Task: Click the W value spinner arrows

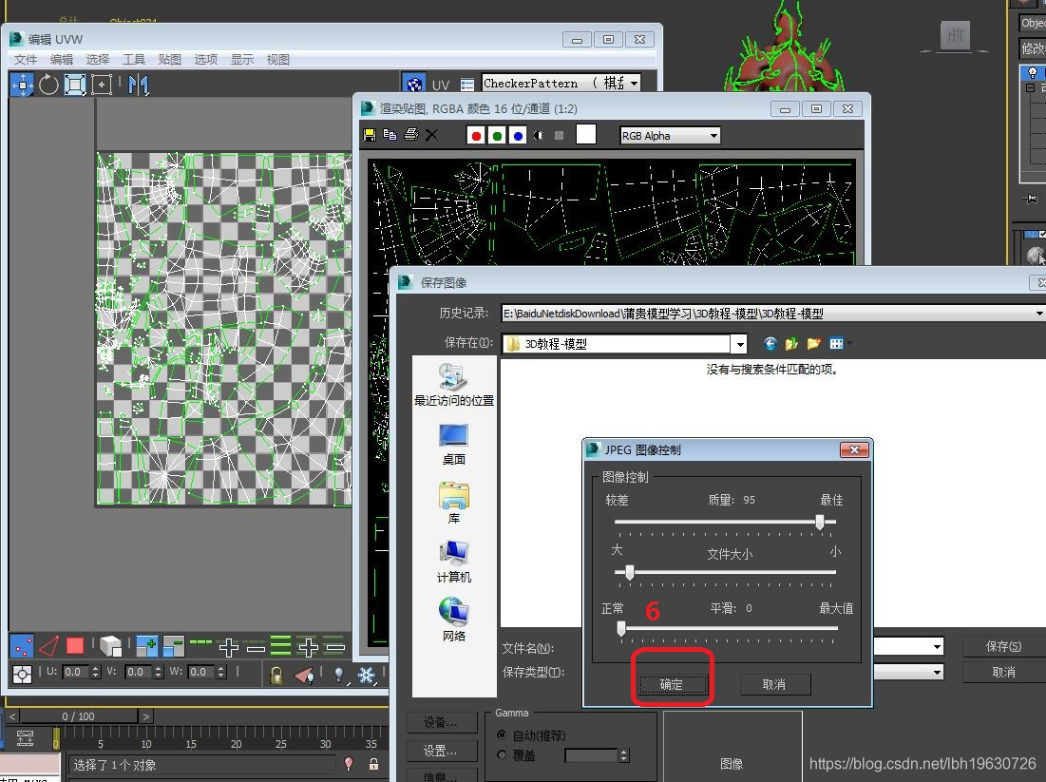Action: point(220,672)
